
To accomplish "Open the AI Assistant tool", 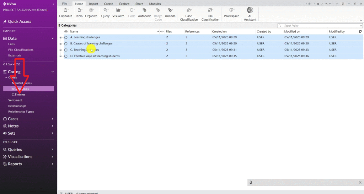I will pos(250,14).
